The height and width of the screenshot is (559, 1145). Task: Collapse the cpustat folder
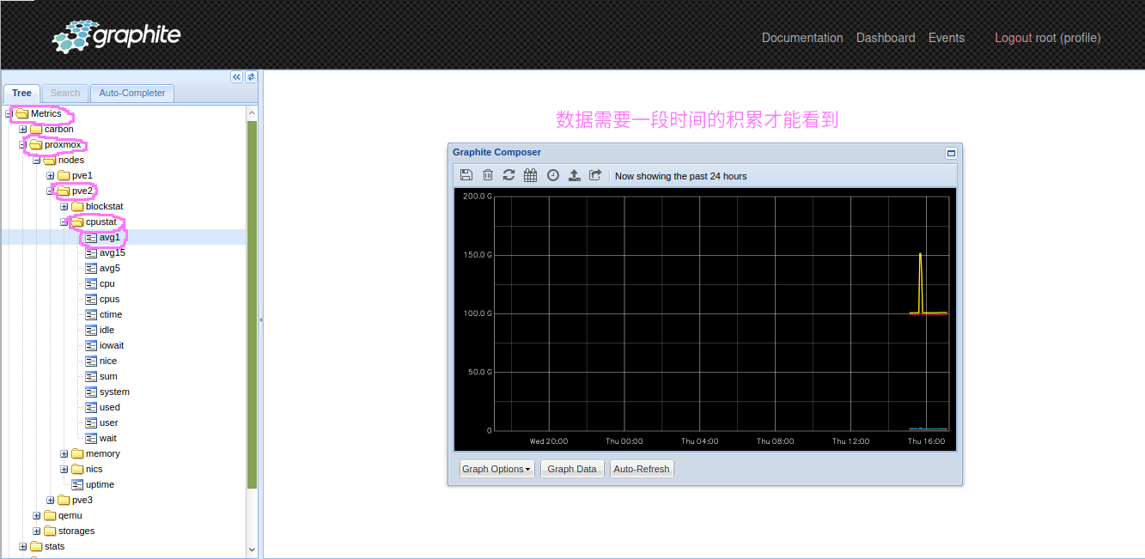(x=64, y=222)
